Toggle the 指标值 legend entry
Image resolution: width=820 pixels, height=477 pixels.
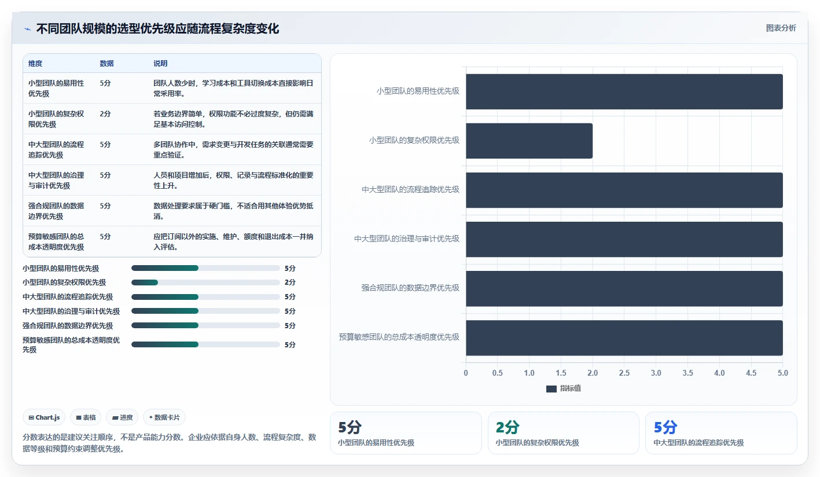point(564,388)
